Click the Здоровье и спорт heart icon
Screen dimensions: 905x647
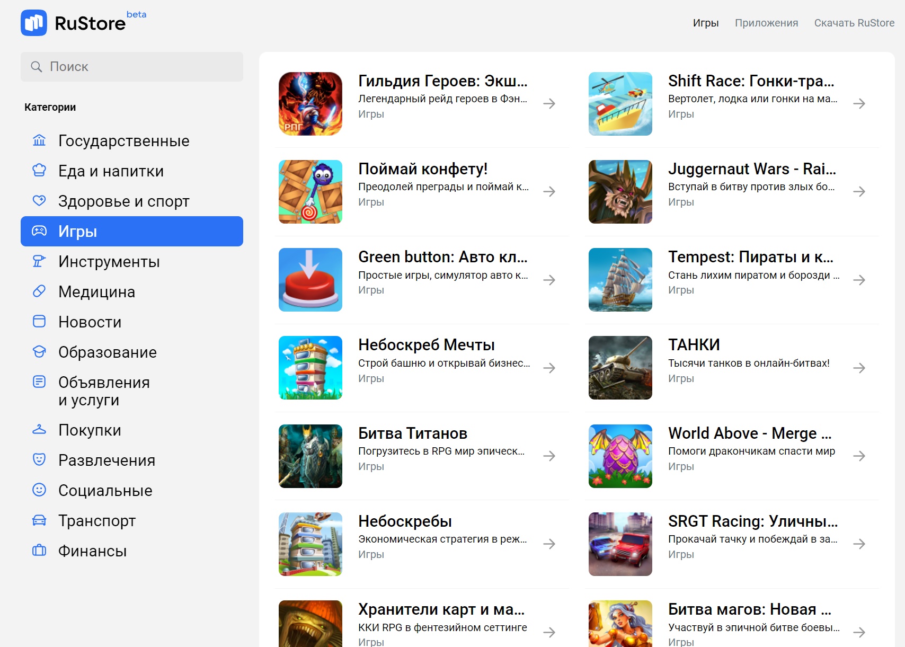click(x=39, y=201)
